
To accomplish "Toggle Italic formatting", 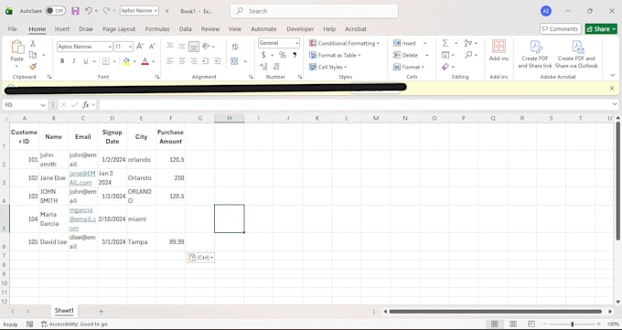I will click(x=74, y=61).
